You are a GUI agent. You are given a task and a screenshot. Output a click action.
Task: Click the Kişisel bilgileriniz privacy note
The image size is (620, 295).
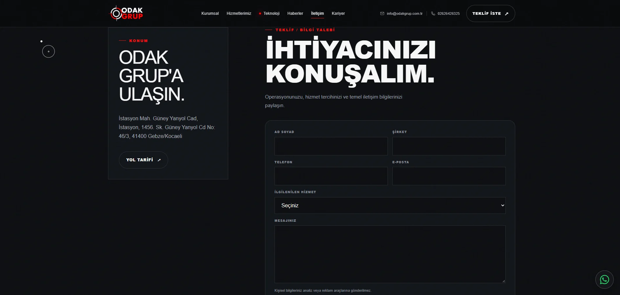323,290
